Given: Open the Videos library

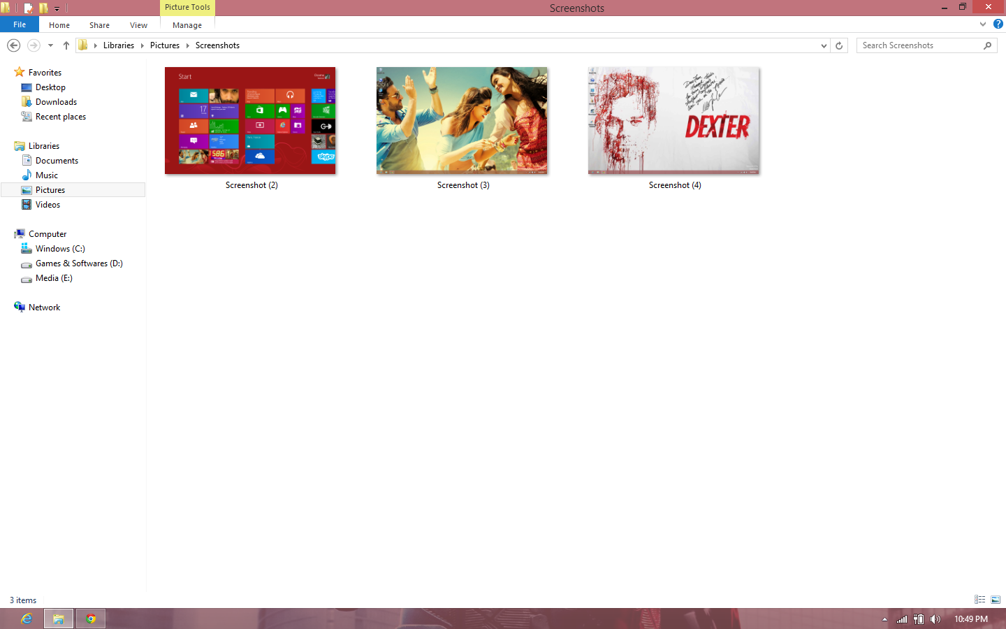Looking at the screenshot, I should (48, 205).
